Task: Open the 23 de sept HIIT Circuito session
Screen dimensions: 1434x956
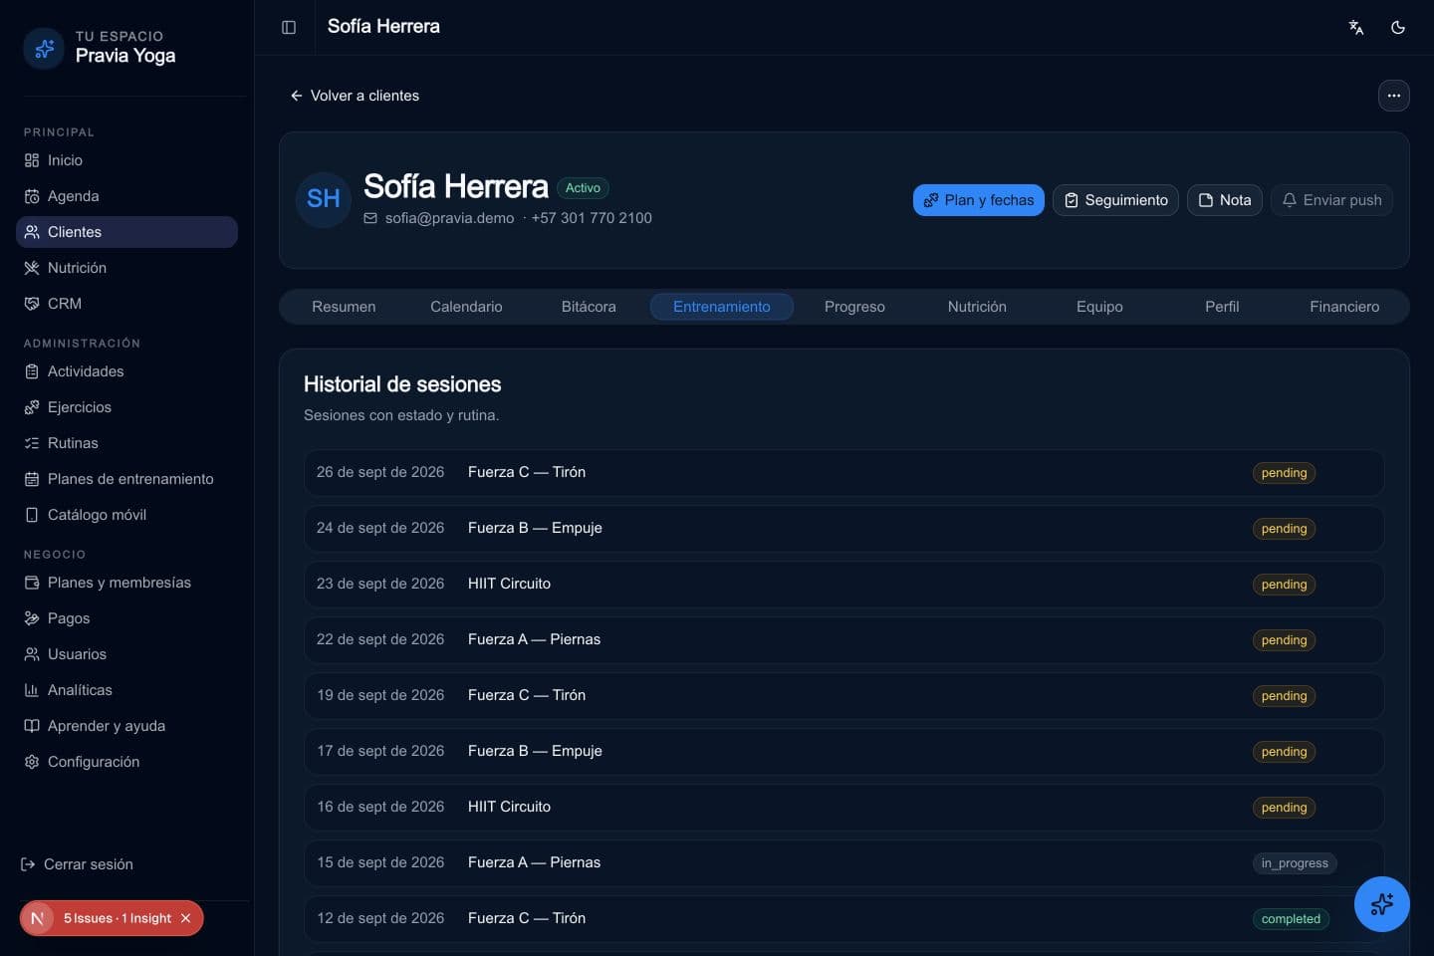Action: click(843, 585)
